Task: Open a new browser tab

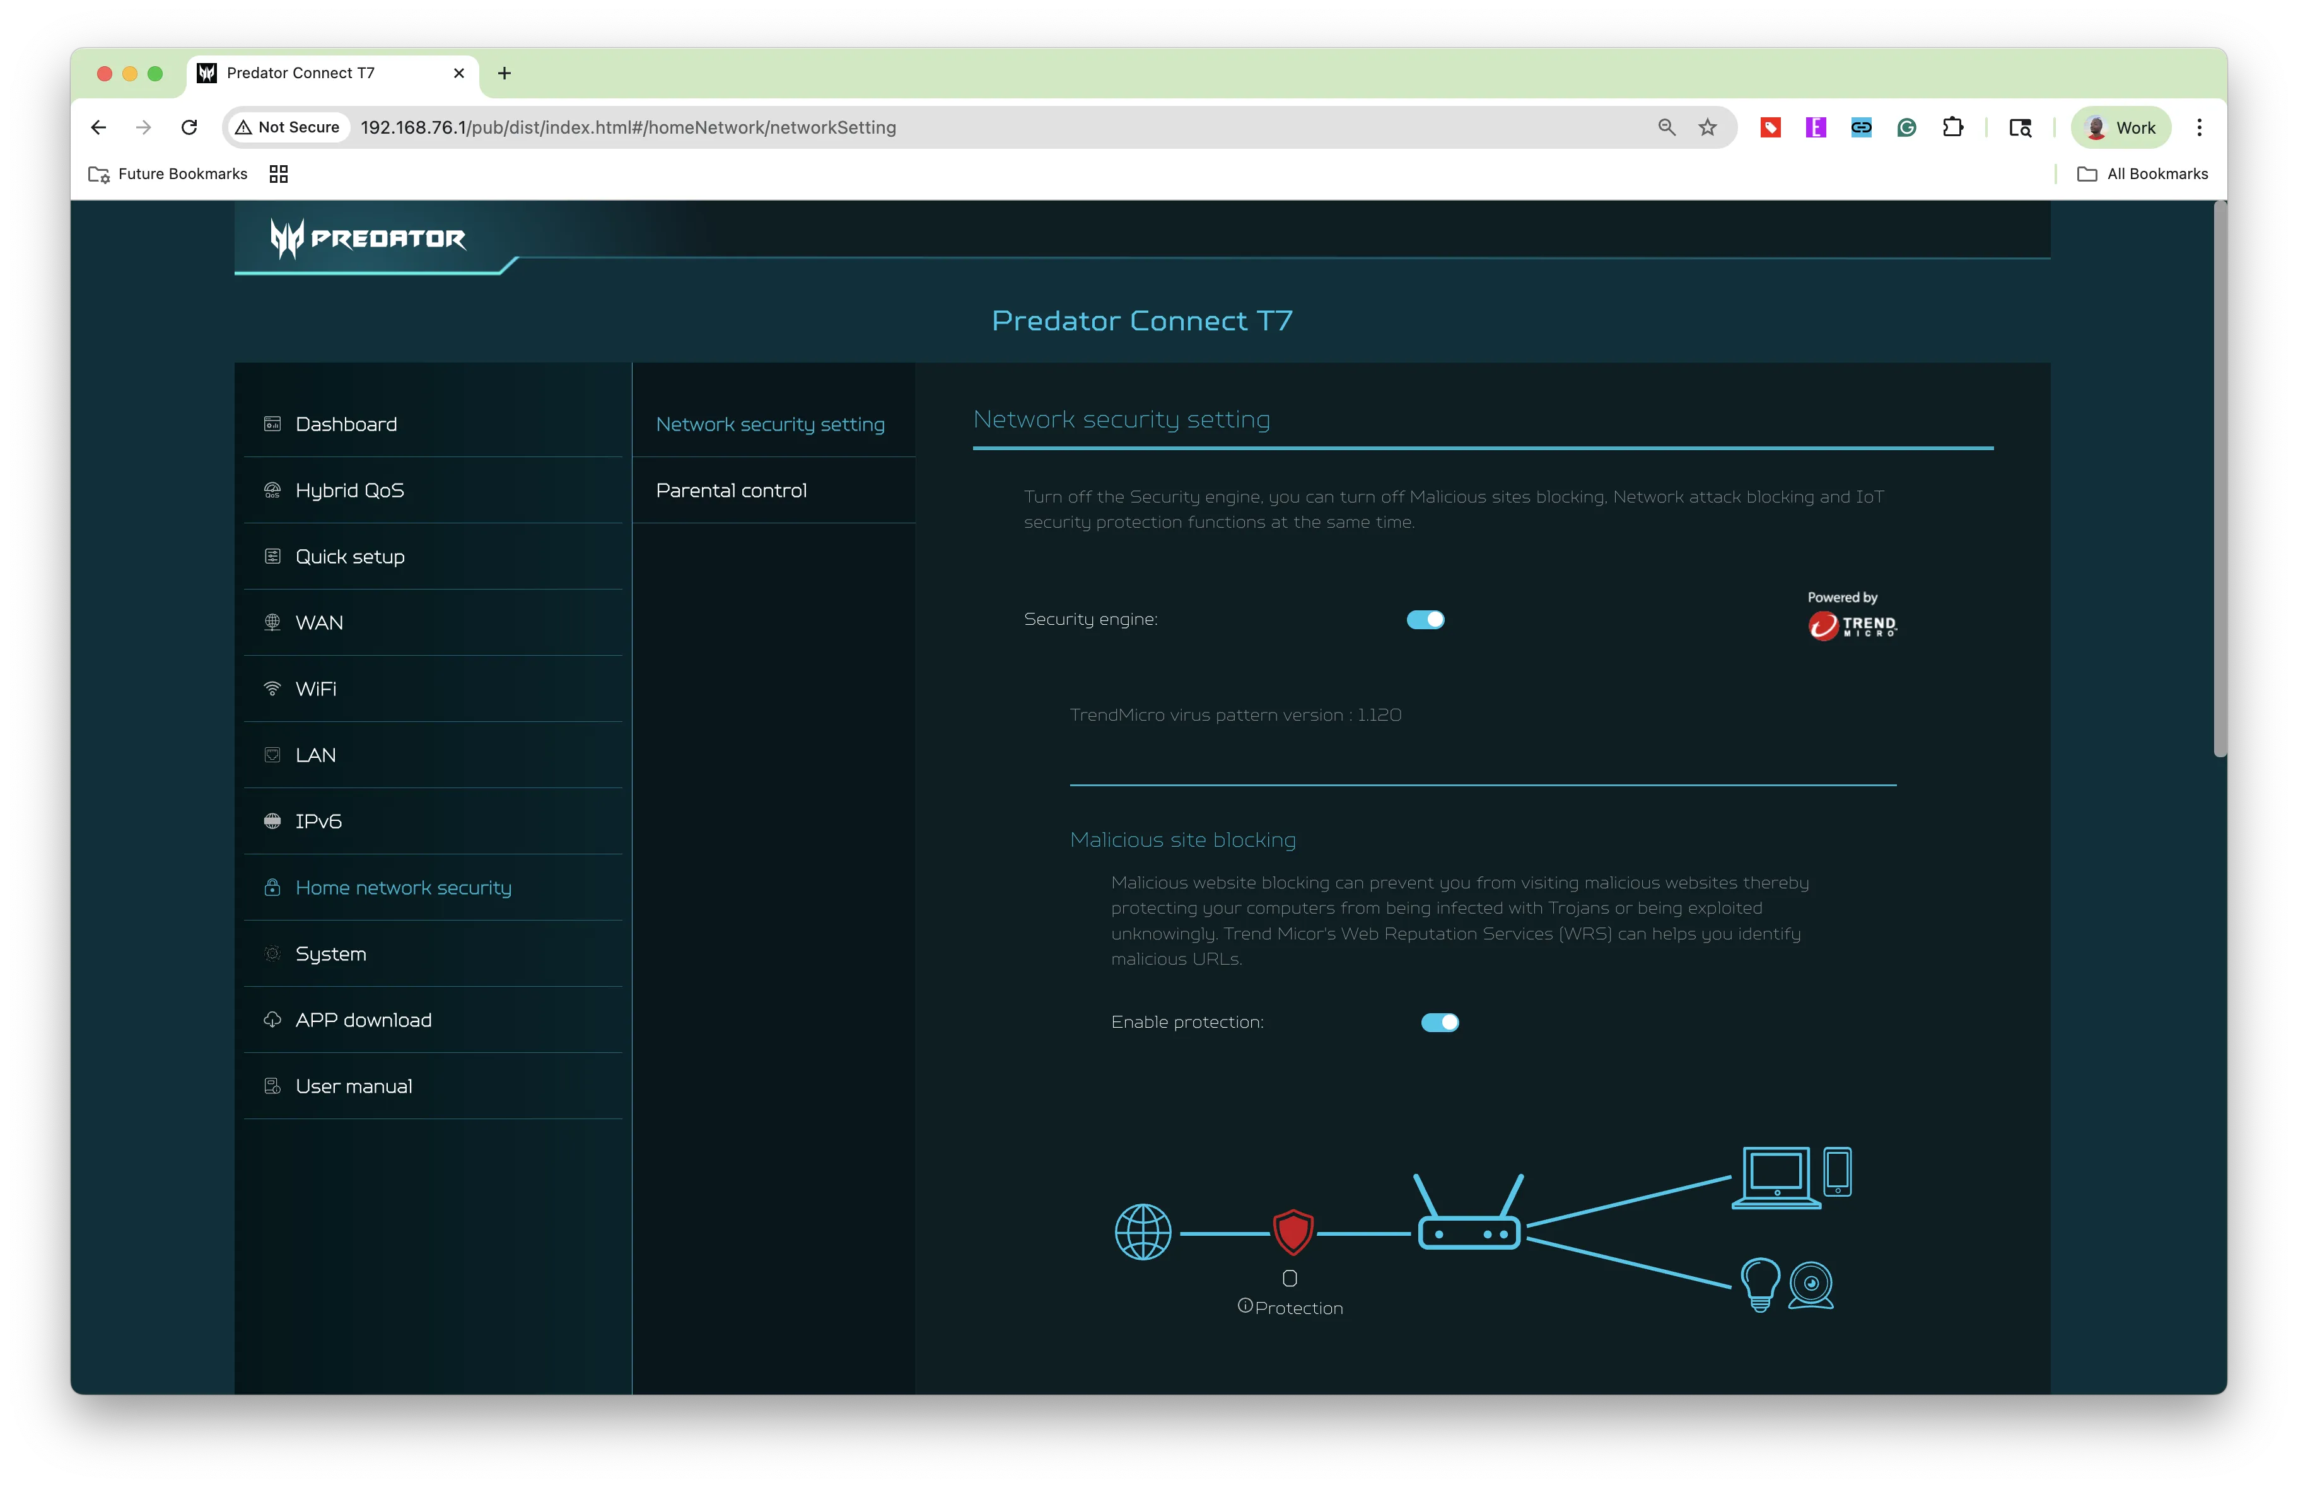Action: pyautogui.click(x=504, y=73)
